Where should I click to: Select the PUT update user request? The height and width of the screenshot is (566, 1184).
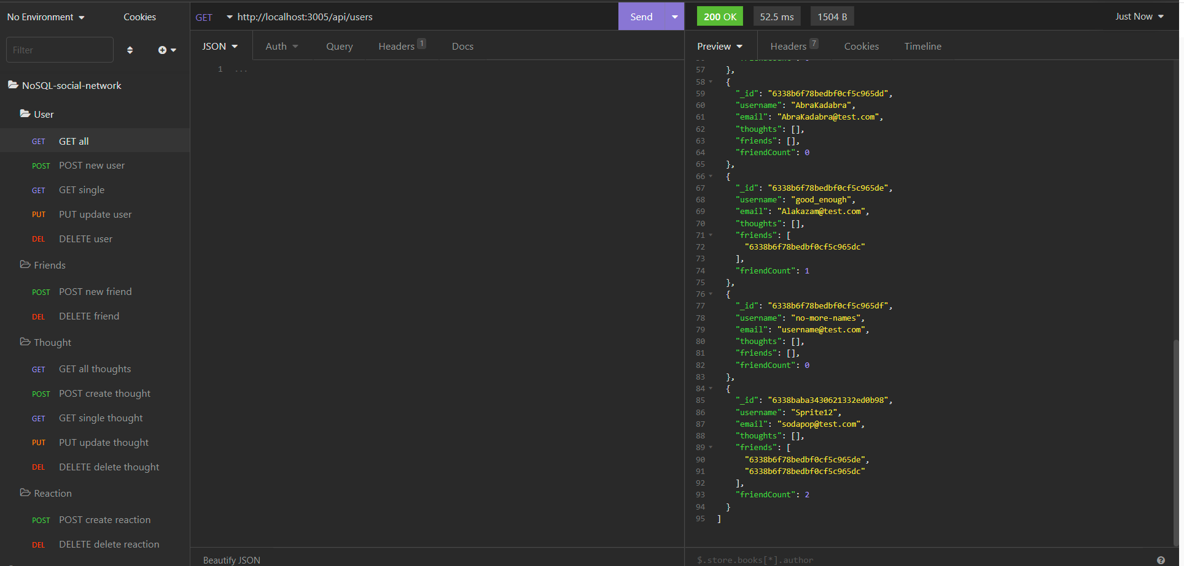tap(95, 214)
